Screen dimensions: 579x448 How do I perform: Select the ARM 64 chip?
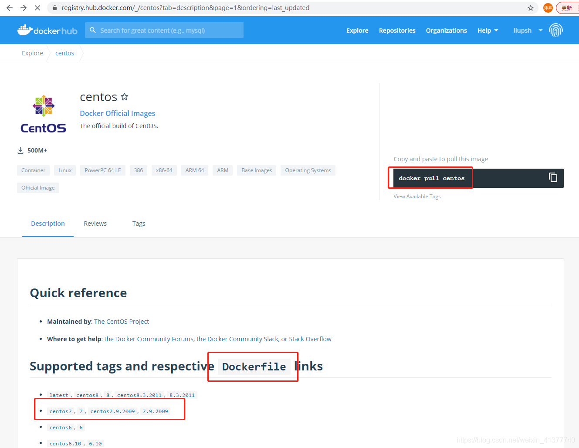point(195,170)
